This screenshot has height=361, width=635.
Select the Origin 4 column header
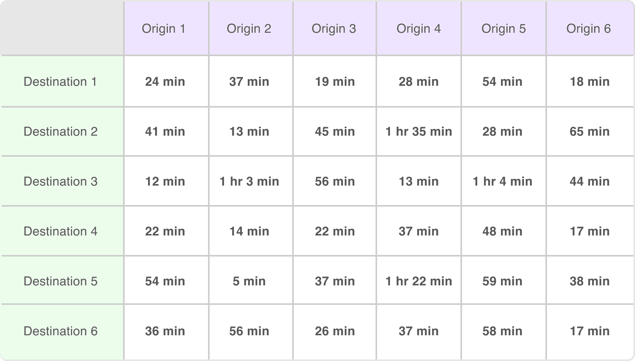[x=419, y=28]
